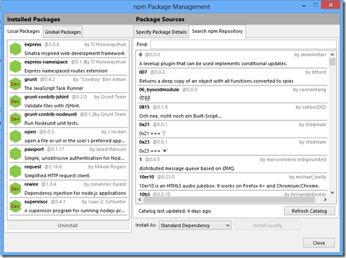346x258 pixels.
Task: Click the horizontal scrollbar thumb in repository list
Action: tap(229, 200)
